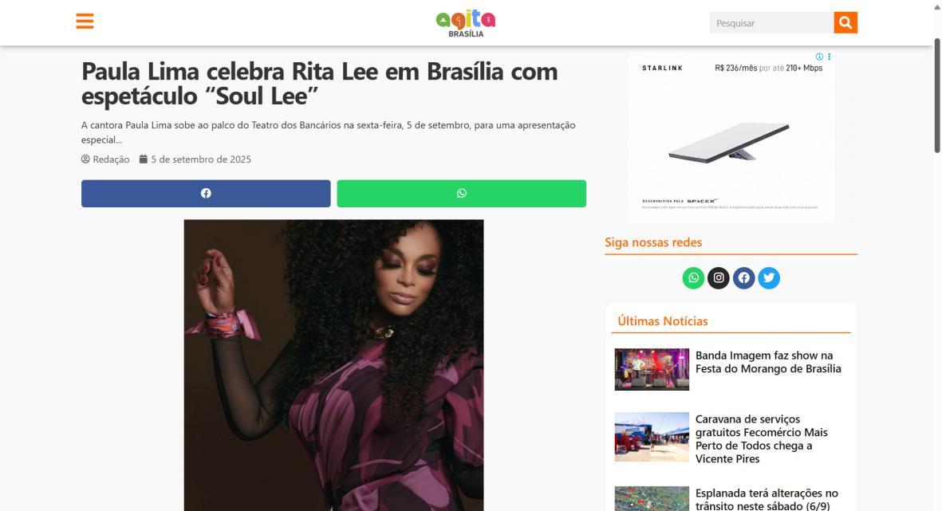This screenshot has width=942, height=511.
Task: Click the Starlink advertisement banner
Action: (x=731, y=137)
